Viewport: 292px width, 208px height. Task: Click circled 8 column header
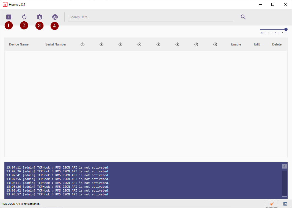click(215, 44)
